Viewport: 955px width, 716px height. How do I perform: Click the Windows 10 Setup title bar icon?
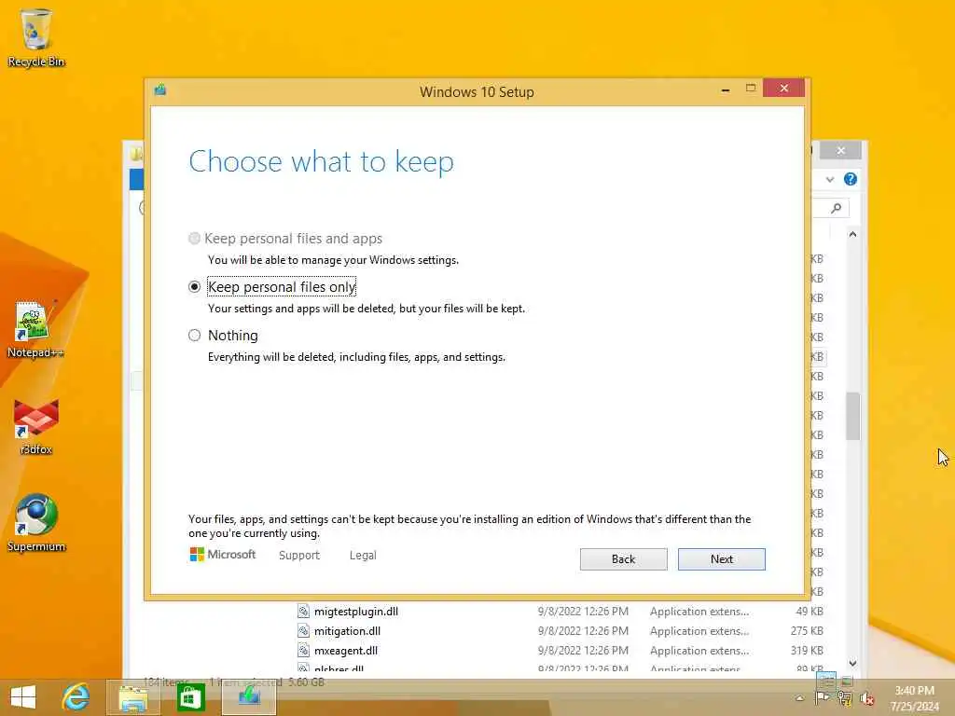click(160, 90)
